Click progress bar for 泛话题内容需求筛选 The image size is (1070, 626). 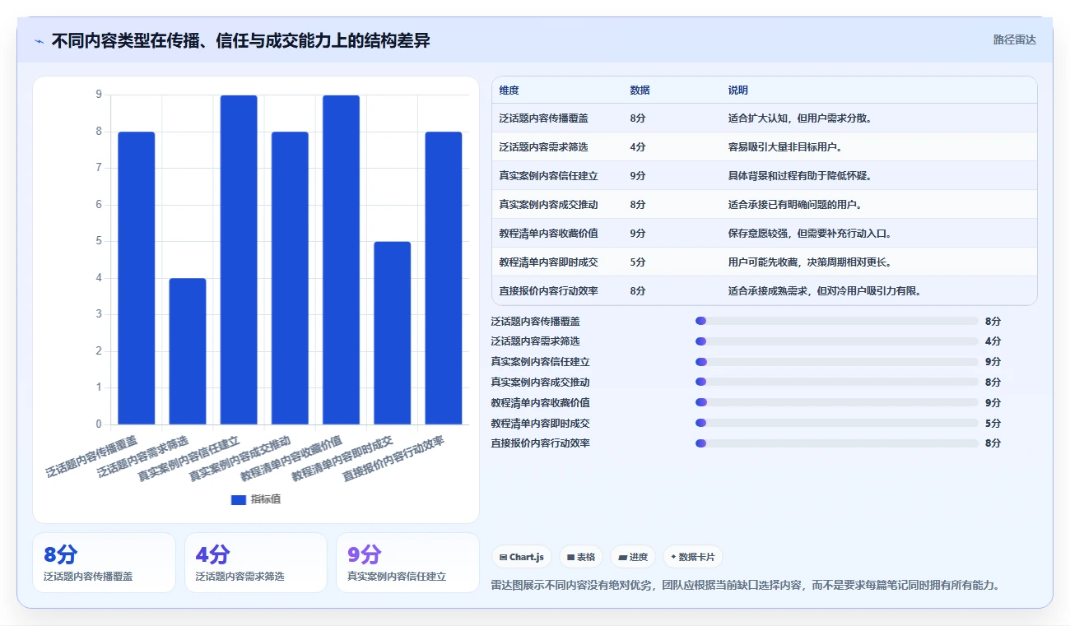[837, 341]
